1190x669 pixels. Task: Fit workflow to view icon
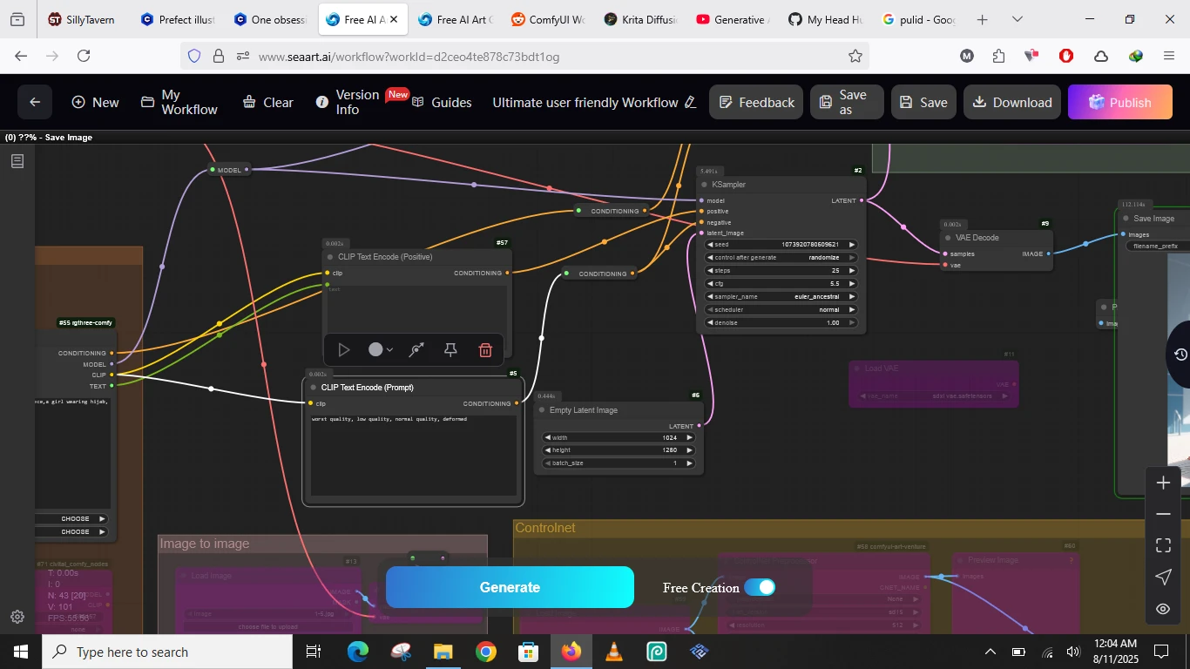(x=1163, y=546)
